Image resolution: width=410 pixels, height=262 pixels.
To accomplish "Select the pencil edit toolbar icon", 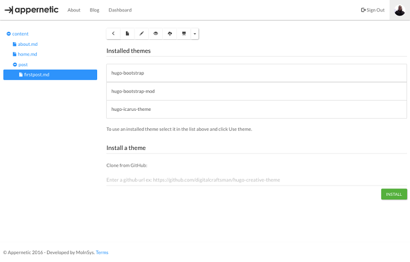I will coord(142,34).
